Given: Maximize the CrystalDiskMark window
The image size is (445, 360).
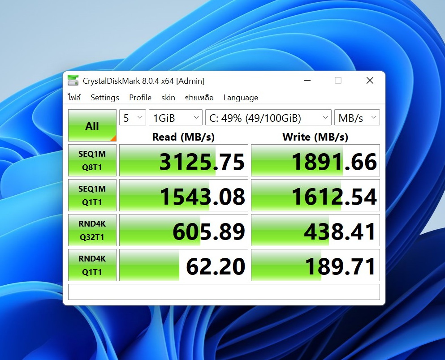Looking at the screenshot, I should pyautogui.click(x=338, y=81).
